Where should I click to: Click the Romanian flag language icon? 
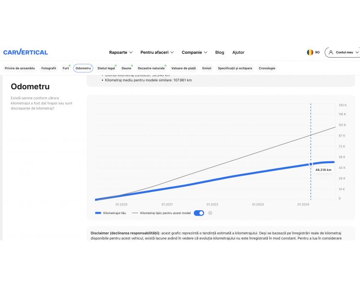[310, 52]
